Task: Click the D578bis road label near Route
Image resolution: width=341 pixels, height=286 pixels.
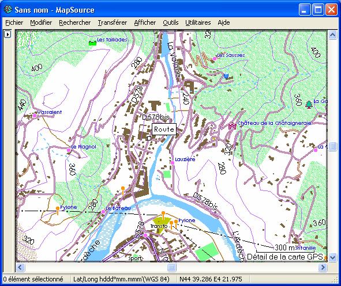Action: pos(156,117)
